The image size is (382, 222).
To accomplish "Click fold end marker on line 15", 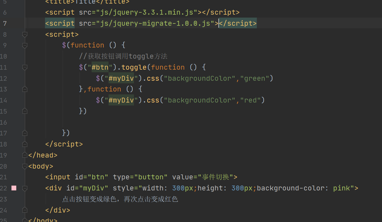I will click(x=24, y=111).
